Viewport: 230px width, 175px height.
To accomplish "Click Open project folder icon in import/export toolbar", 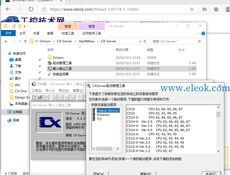I will 40,97.
